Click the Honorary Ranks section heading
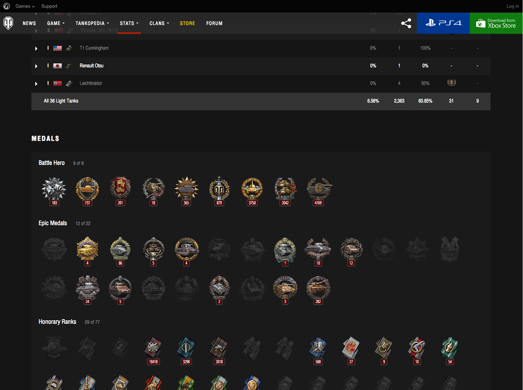The image size is (523, 390). (57, 322)
